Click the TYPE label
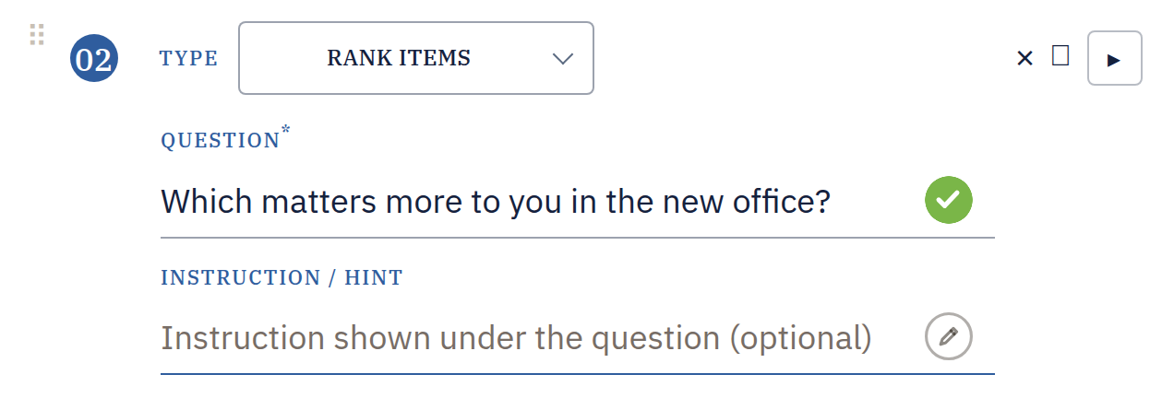 tap(188, 59)
